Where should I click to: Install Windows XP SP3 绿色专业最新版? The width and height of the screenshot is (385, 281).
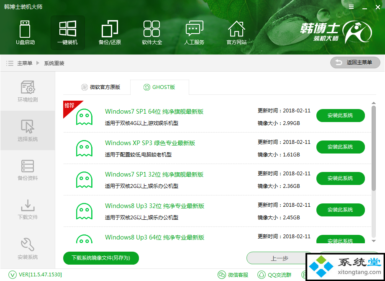point(340,147)
